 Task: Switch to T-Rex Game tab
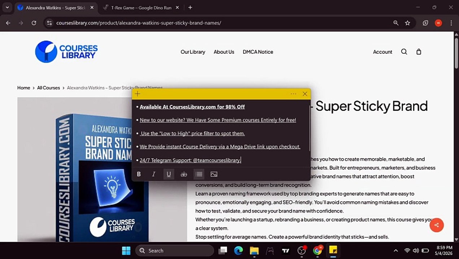click(141, 8)
